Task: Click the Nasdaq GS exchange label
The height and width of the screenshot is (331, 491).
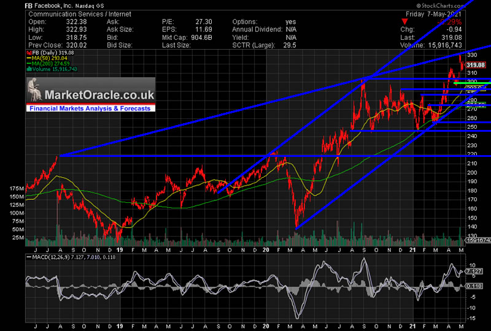Action: tap(89, 6)
